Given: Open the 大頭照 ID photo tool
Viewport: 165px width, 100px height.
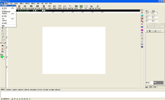Looking at the screenshot, I should [x=49, y=7].
